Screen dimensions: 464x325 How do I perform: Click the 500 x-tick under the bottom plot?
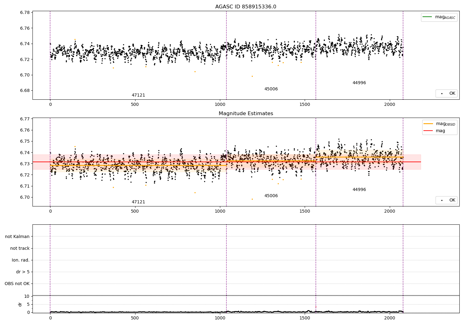click(135, 318)
